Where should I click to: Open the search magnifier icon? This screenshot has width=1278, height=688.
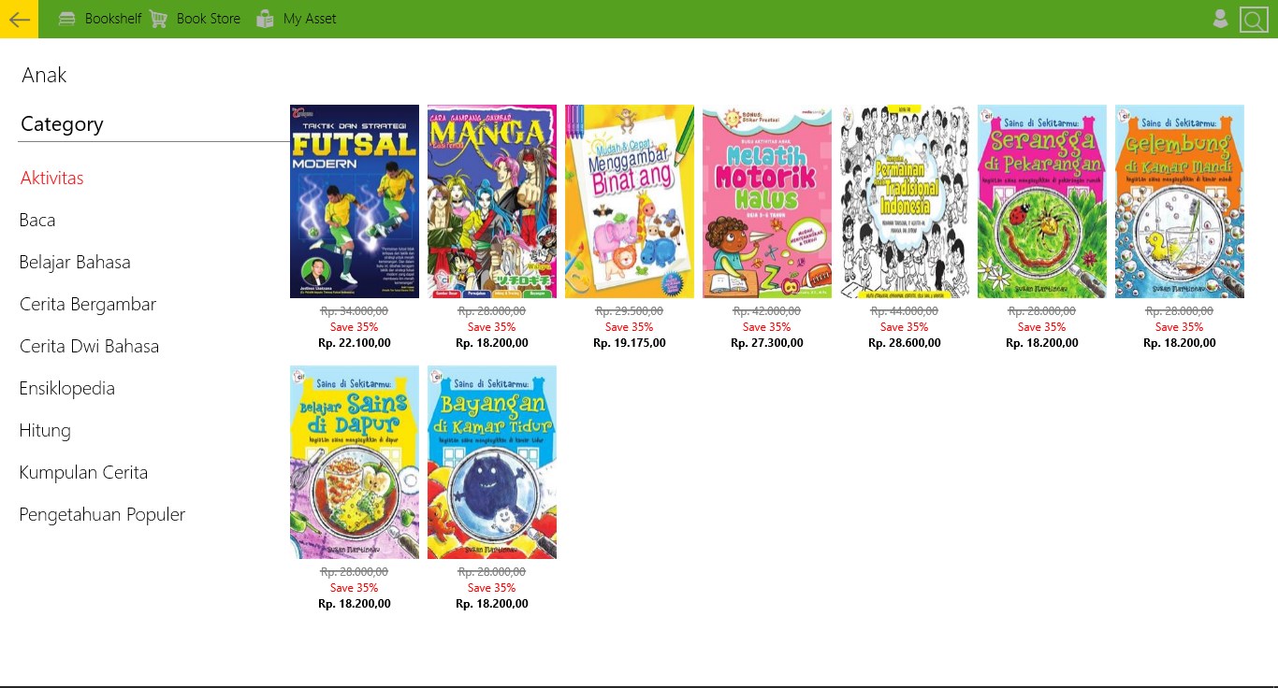pyautogui.click(x=1254, y=20)
